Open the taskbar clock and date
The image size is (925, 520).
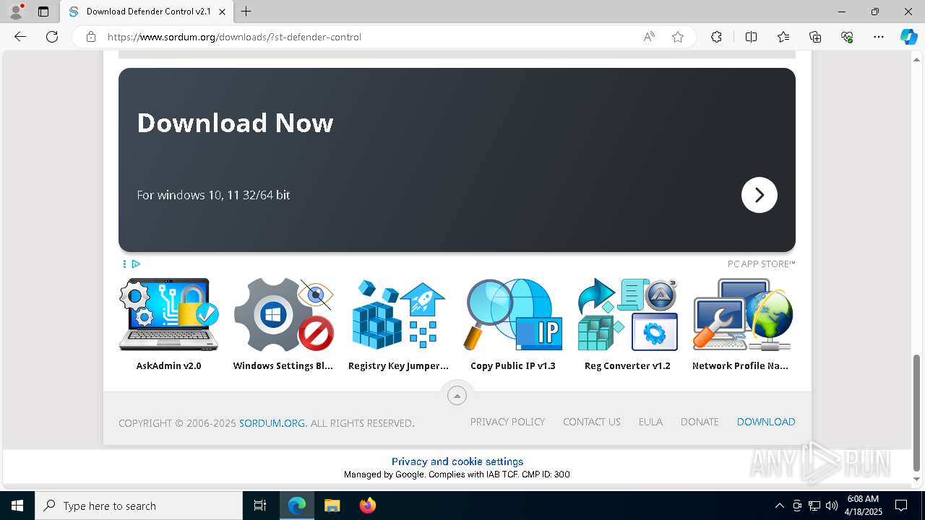864,506
